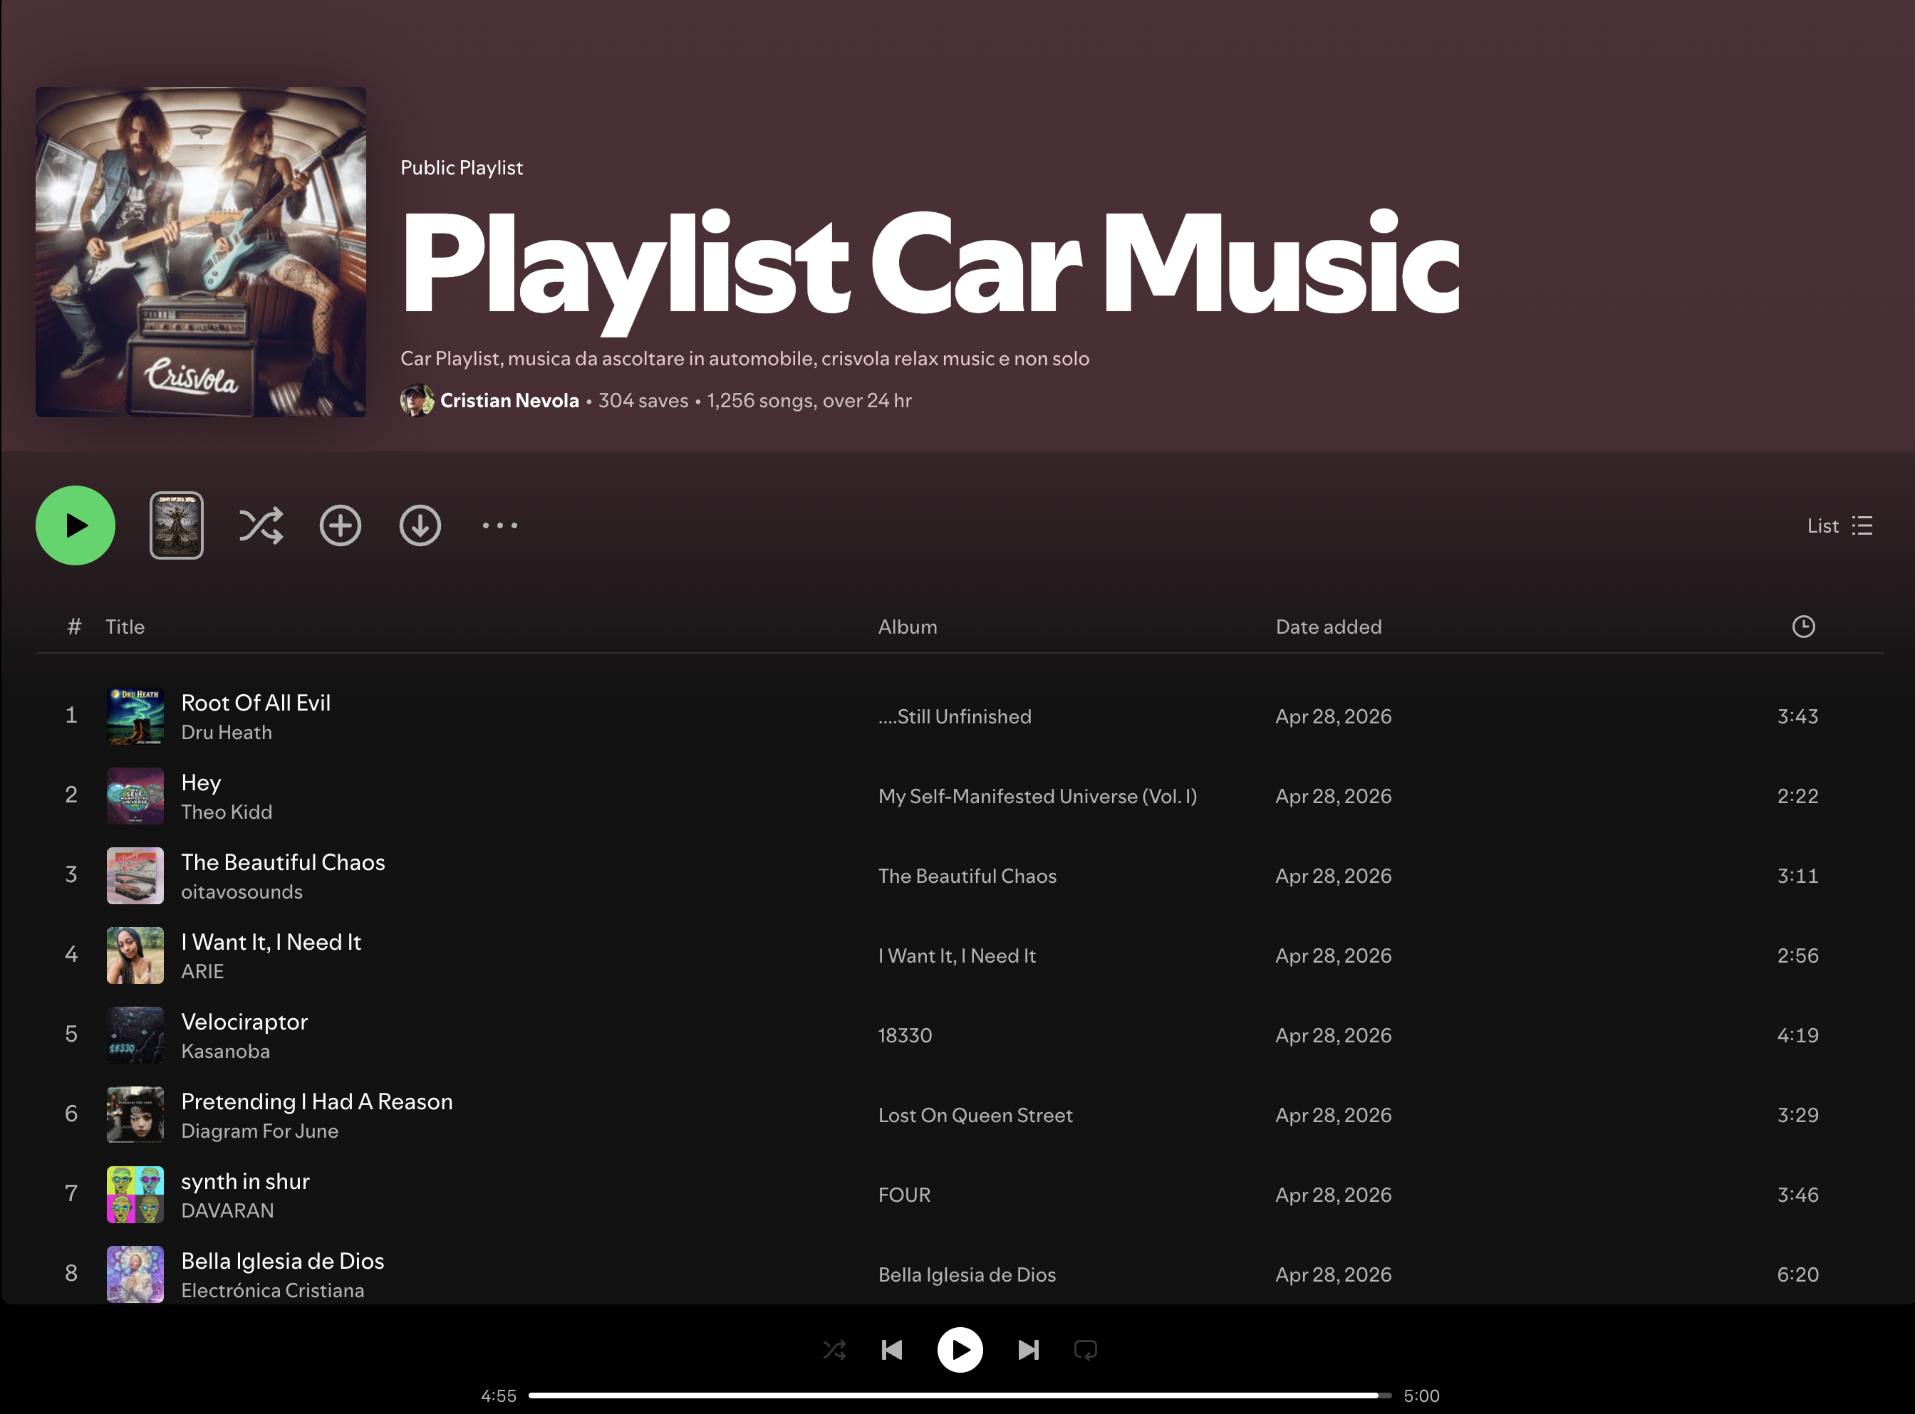Open the Playlist Car Music cover image

tap(200, 251)
